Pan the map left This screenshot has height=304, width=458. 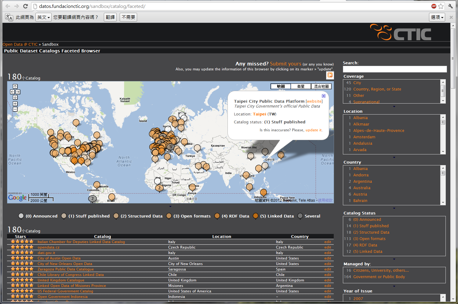12,92
